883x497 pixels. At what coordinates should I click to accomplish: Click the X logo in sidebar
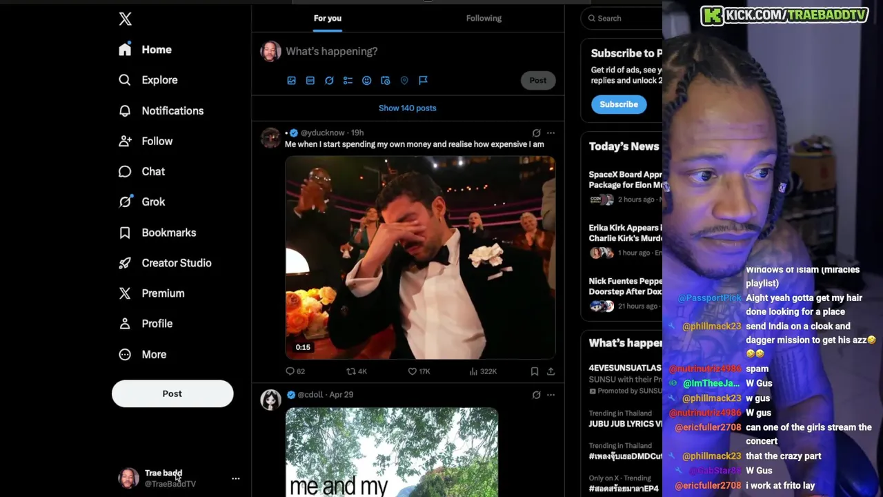(125, 19)
